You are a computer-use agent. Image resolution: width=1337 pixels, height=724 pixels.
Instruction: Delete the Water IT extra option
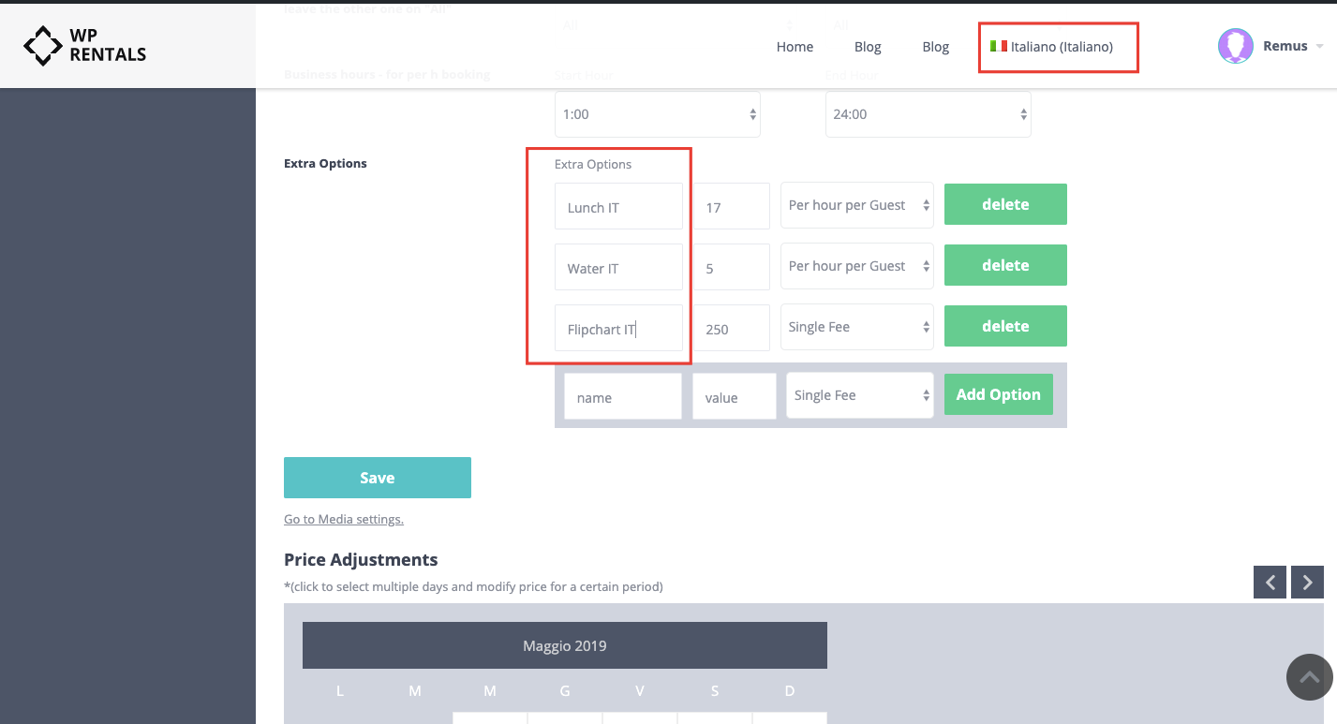(x=1004, y=265)
